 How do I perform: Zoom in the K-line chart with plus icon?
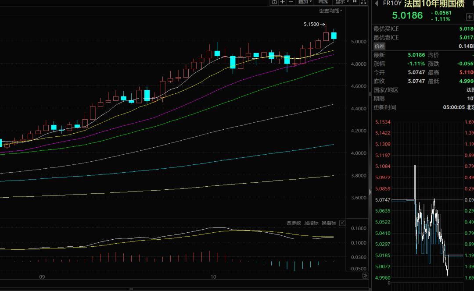tap(282, 2)
